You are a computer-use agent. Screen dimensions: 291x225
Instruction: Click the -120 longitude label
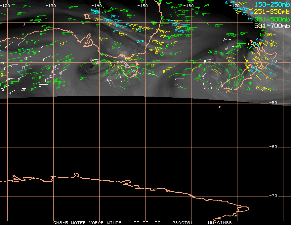click(x=4, y=6)
